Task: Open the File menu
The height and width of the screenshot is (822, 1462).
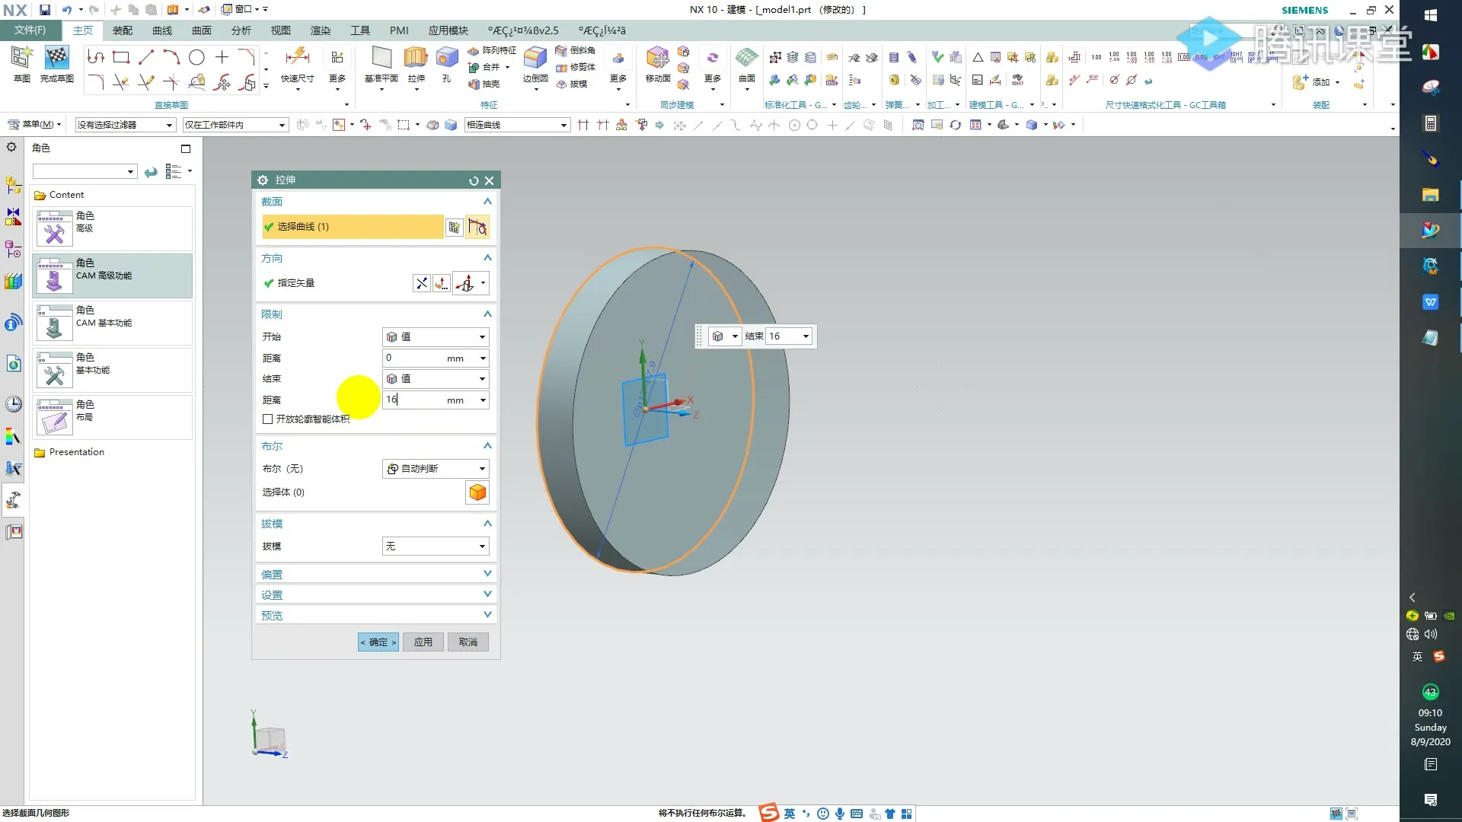Action: pyautogui.click(x=30, y=30)
